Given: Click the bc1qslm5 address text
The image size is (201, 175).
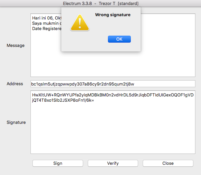Looking at the screenshot, I should coord(82,84).
